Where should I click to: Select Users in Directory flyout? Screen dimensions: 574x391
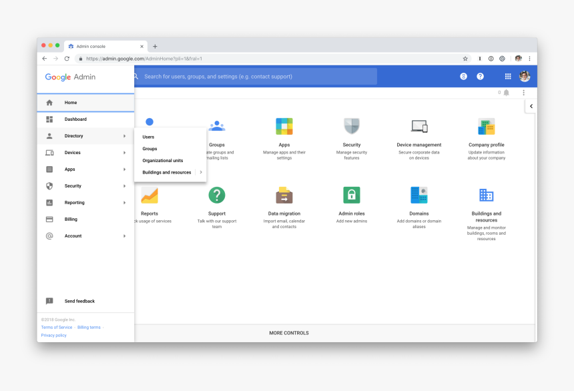pyautogui.click(x=148, y=137)
